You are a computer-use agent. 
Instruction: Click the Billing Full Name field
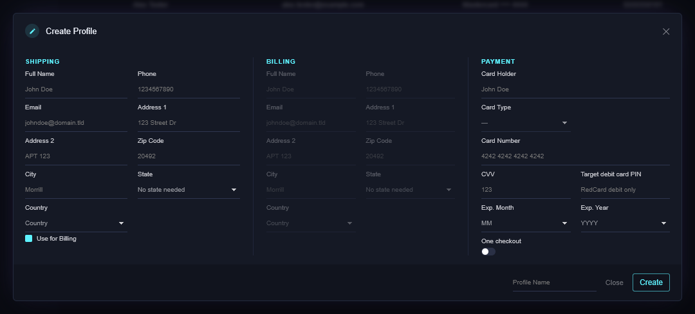(311, 89)
